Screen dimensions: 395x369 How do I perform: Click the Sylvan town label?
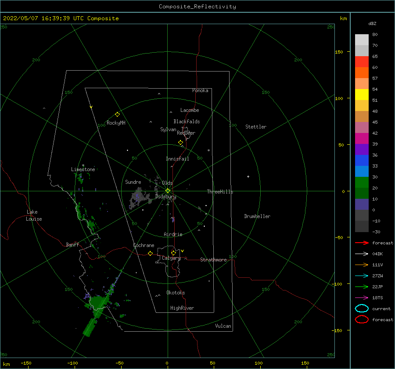pos(168,129)
